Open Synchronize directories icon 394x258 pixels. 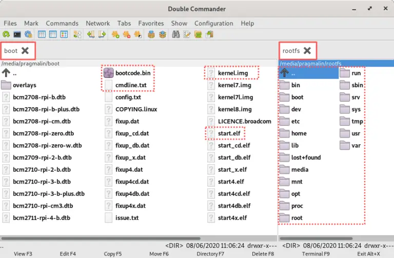pyautogui.click(x=198, y=34)
